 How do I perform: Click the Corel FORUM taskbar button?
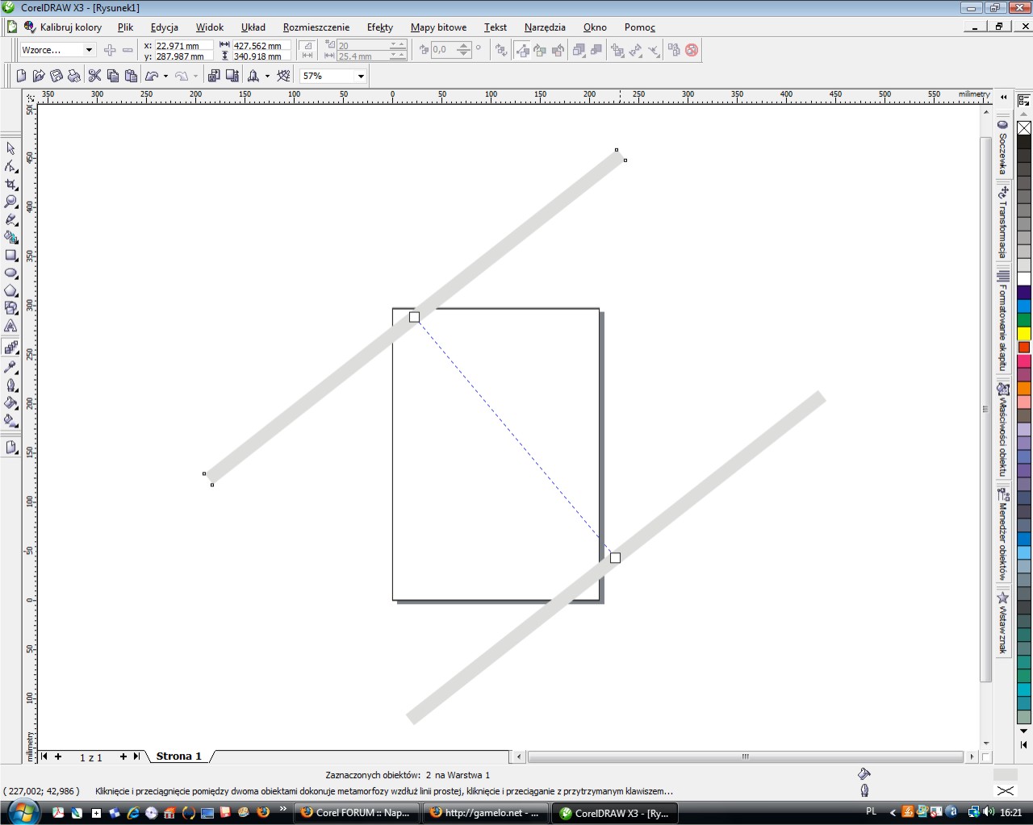(x=355, y=813)
